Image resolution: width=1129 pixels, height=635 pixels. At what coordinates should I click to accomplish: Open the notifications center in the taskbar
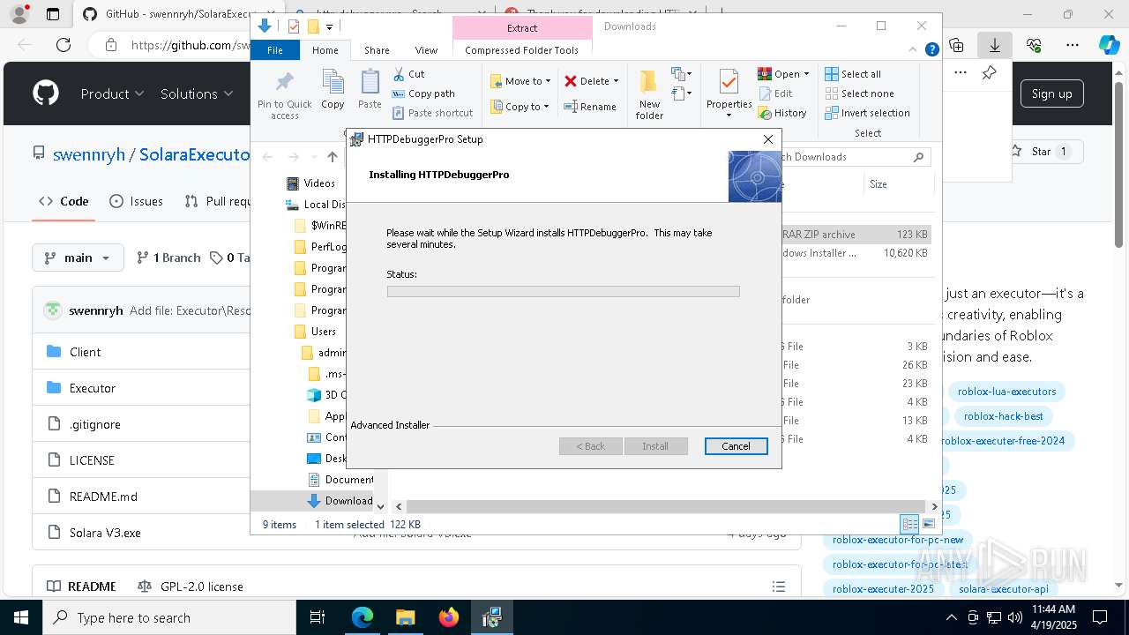coord(1100,617)
